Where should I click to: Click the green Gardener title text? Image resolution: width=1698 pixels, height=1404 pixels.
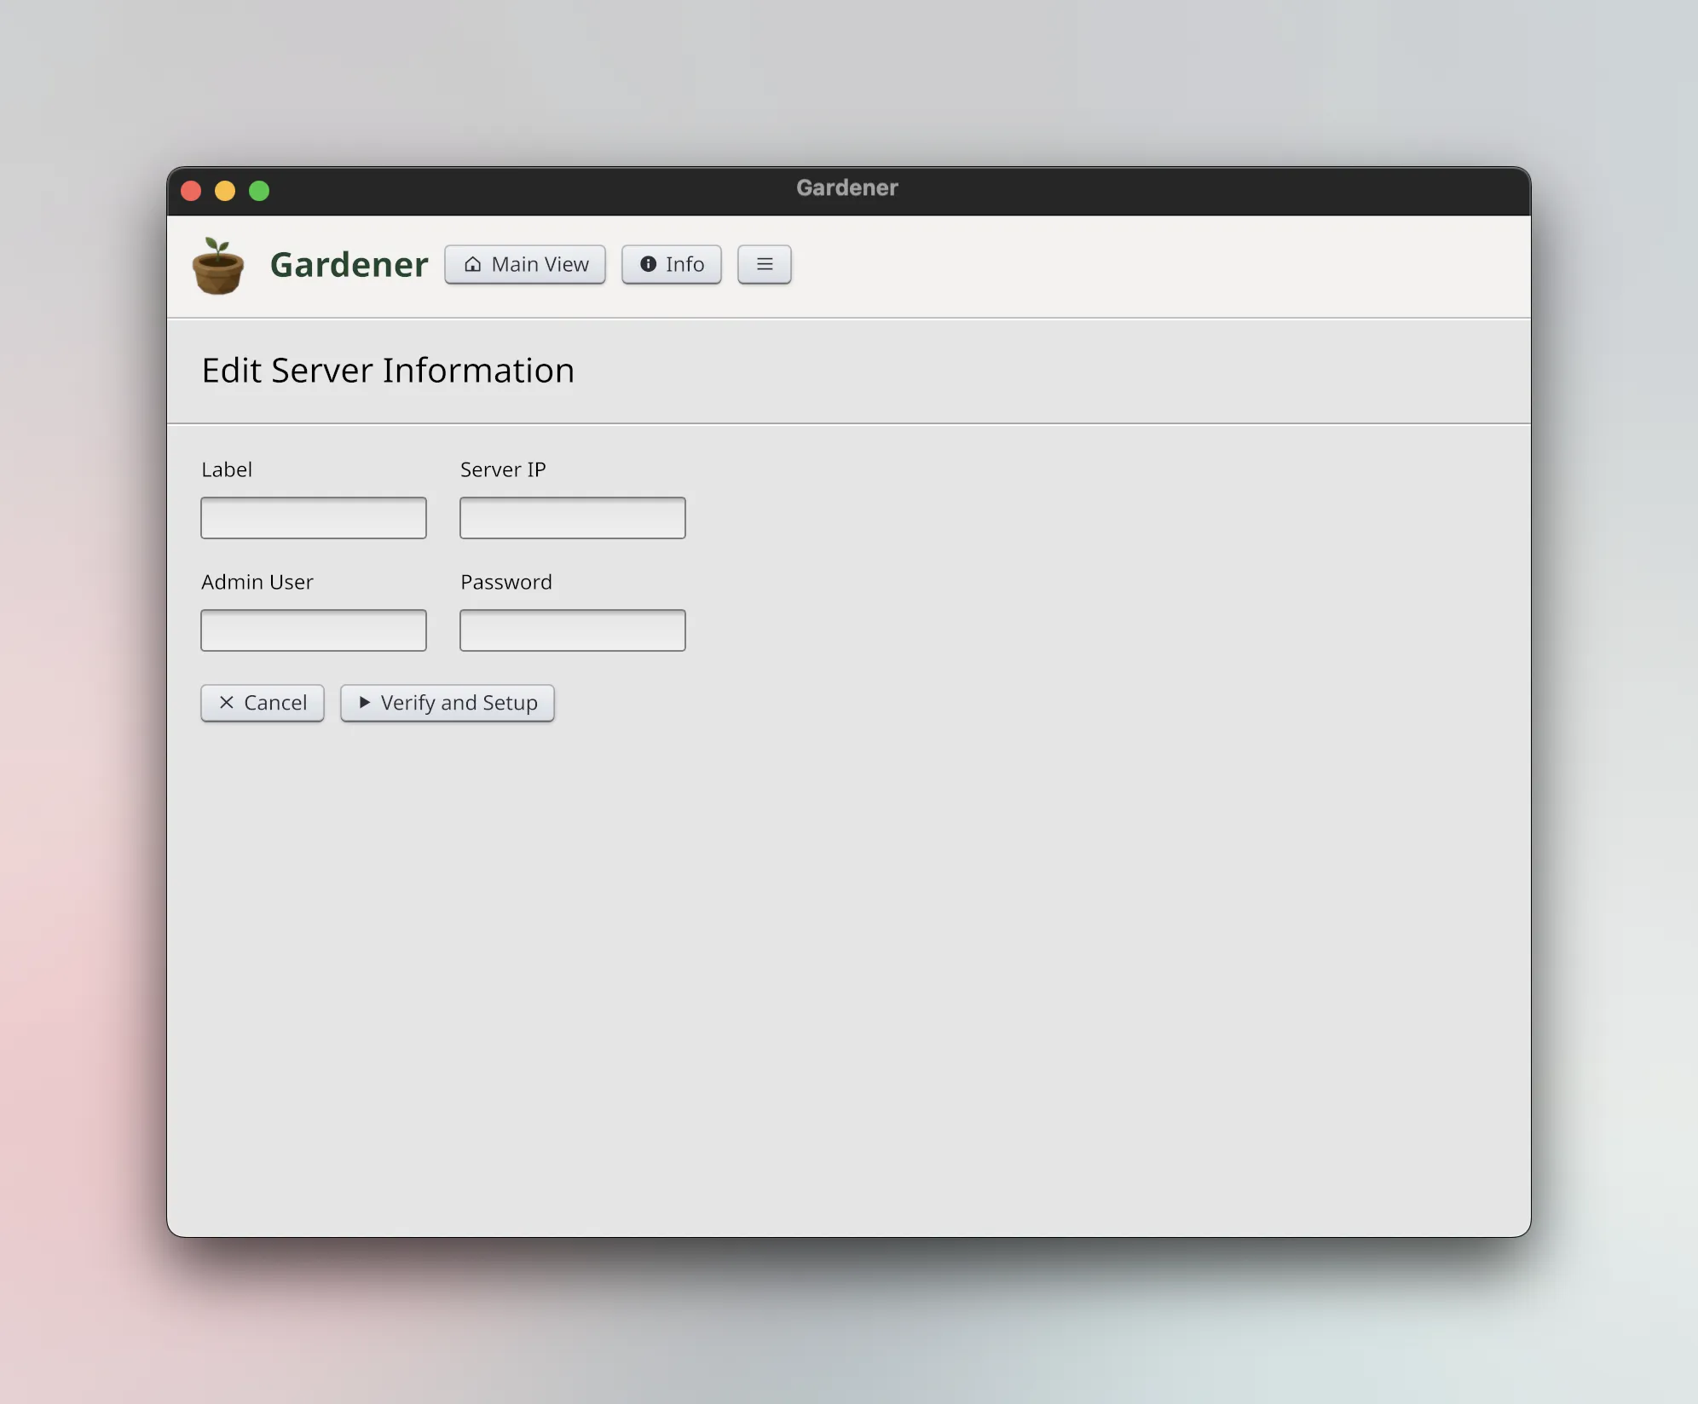[x=349, y=265]
